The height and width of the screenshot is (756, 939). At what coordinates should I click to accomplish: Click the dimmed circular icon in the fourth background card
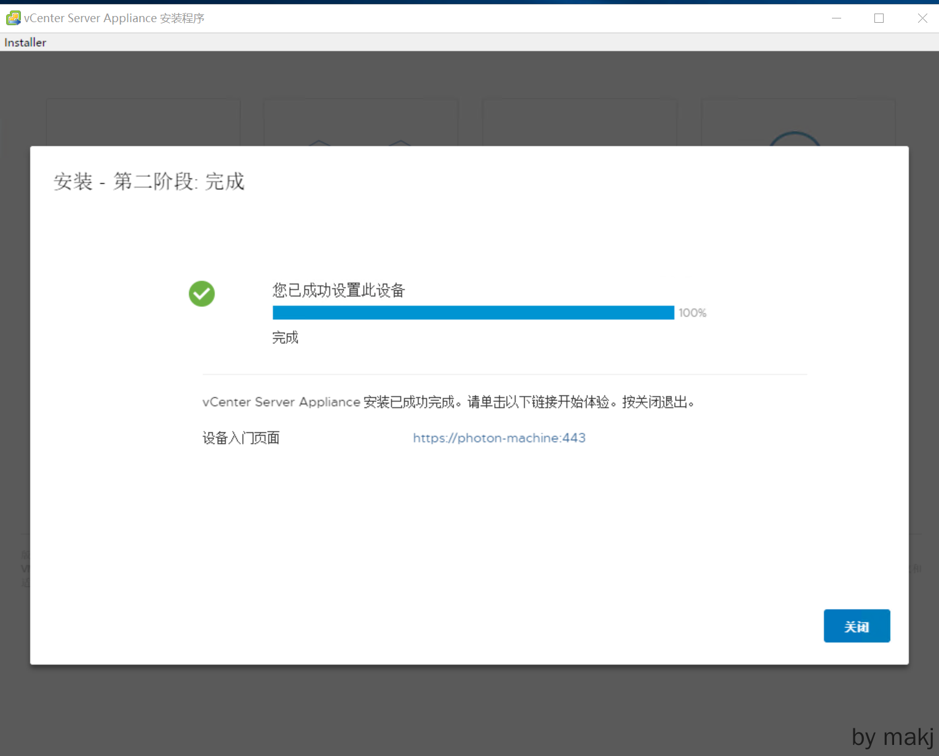(794, 138)
